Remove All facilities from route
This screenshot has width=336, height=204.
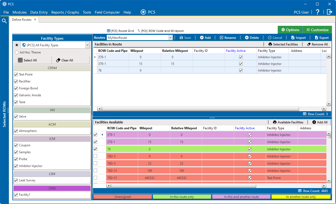[317, 44]
